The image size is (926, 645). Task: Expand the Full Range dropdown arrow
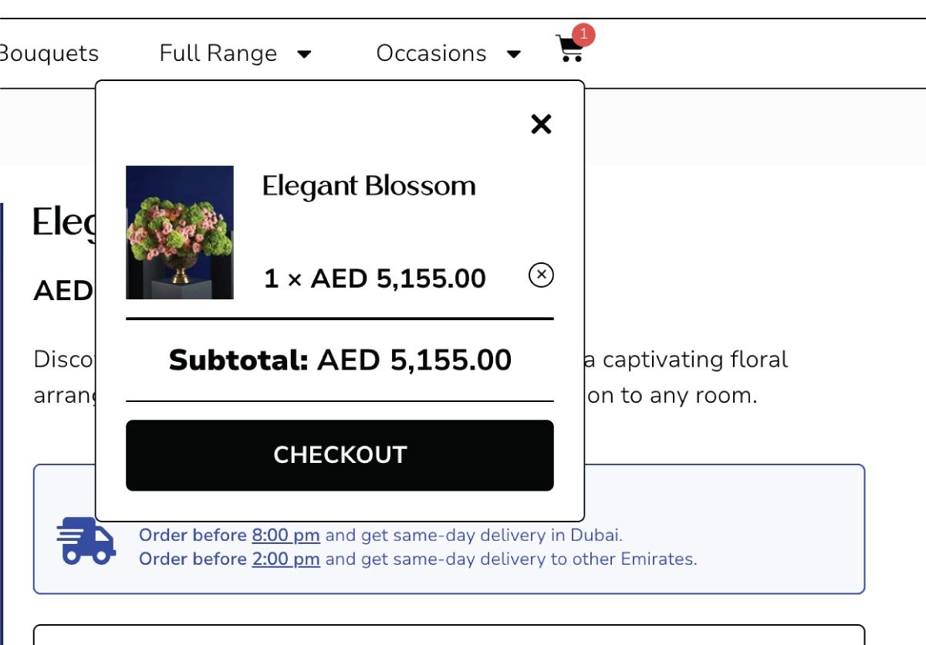(305, 54)
